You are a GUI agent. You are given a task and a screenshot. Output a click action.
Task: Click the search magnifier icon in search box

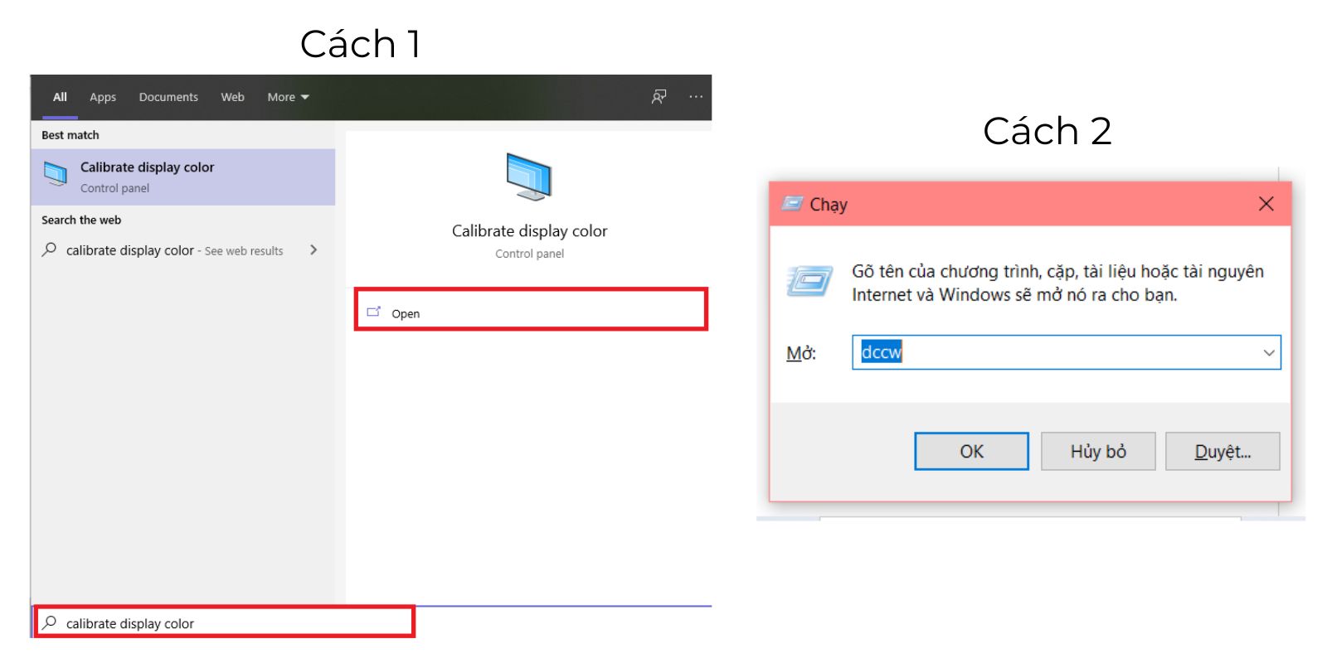click(50, 622)
